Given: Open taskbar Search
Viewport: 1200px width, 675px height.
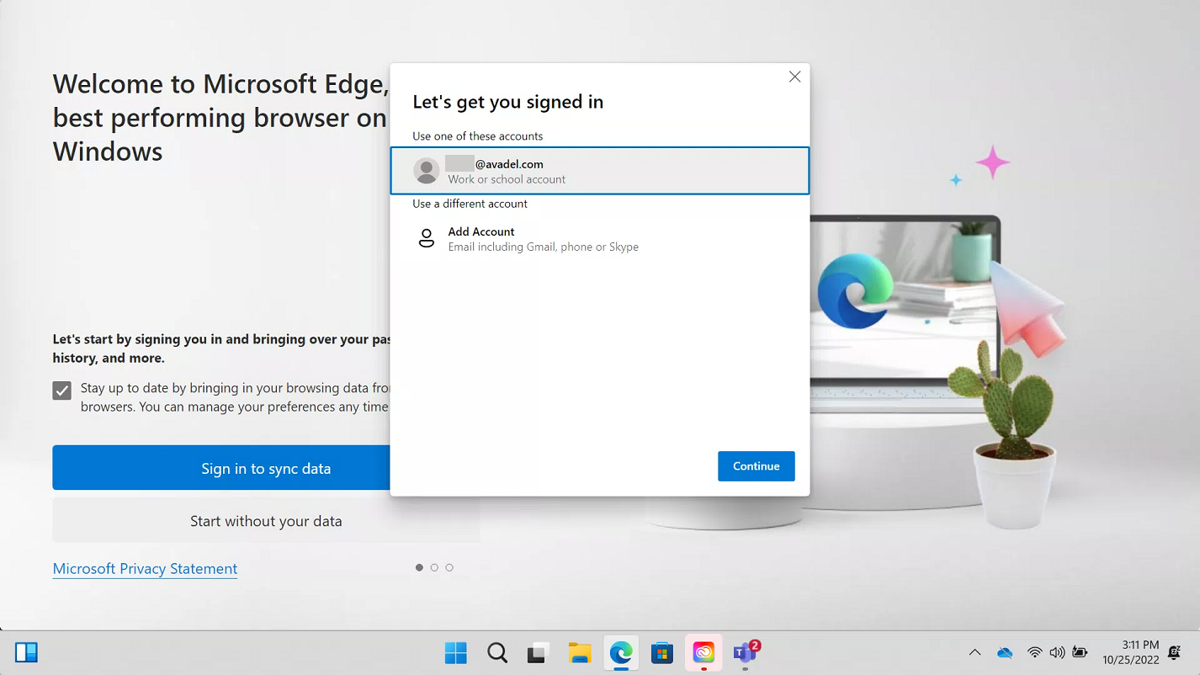Looking at the screenshot, I should pos(497,653).
